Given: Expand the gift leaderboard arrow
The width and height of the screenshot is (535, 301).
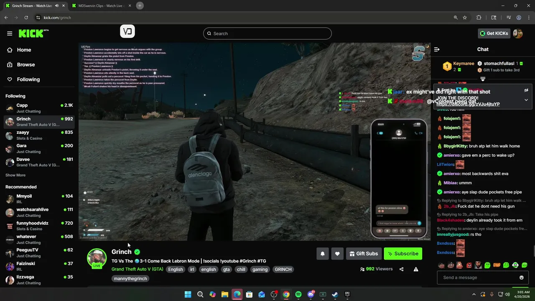Looking at the screenshot, I should [483, 79].
